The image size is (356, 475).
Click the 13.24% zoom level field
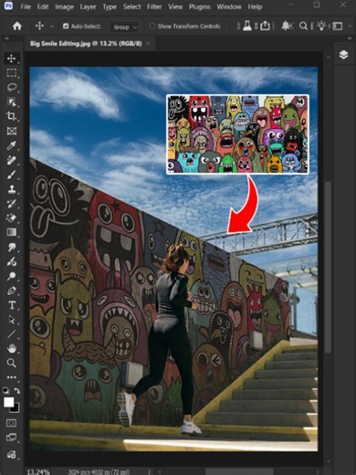38,472
